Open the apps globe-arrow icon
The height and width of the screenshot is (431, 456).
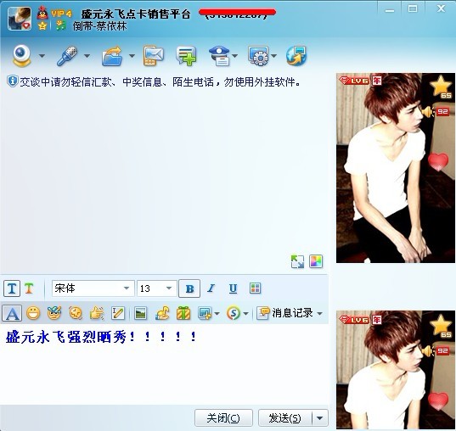296,56
